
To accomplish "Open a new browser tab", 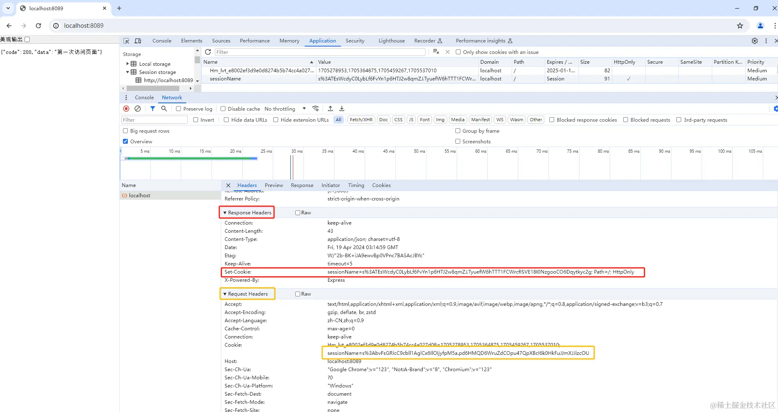I will click(x=119, y=8).
